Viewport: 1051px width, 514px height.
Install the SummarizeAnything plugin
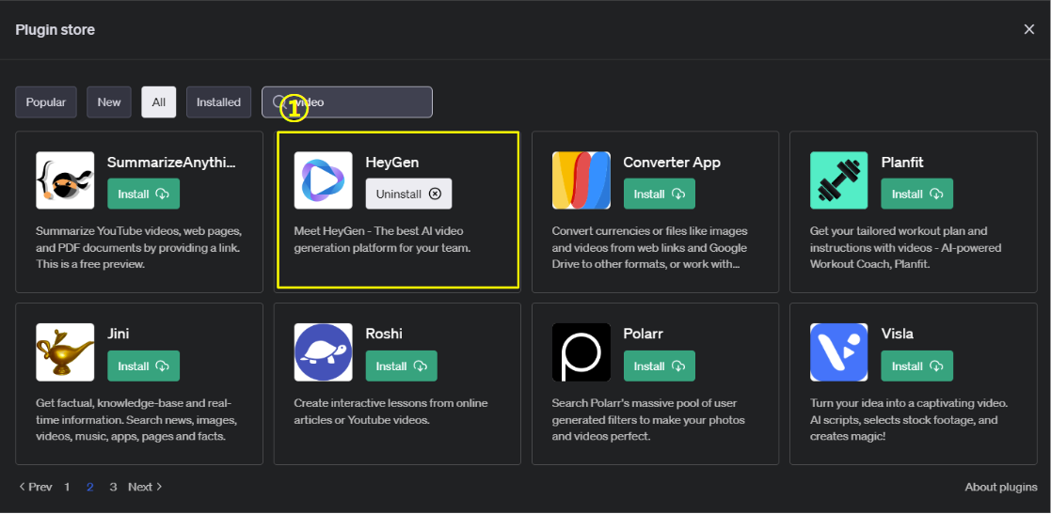(x=143, y=195)
